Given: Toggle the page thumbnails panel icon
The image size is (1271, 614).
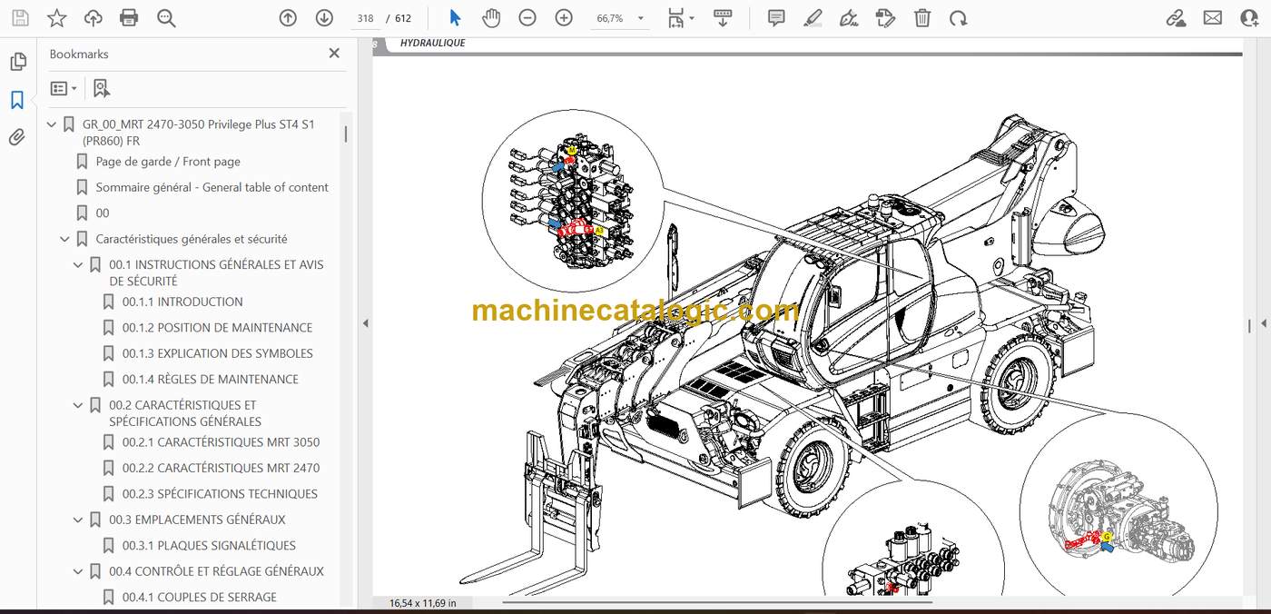Looking at the screenshot, I should pos(17,62).
